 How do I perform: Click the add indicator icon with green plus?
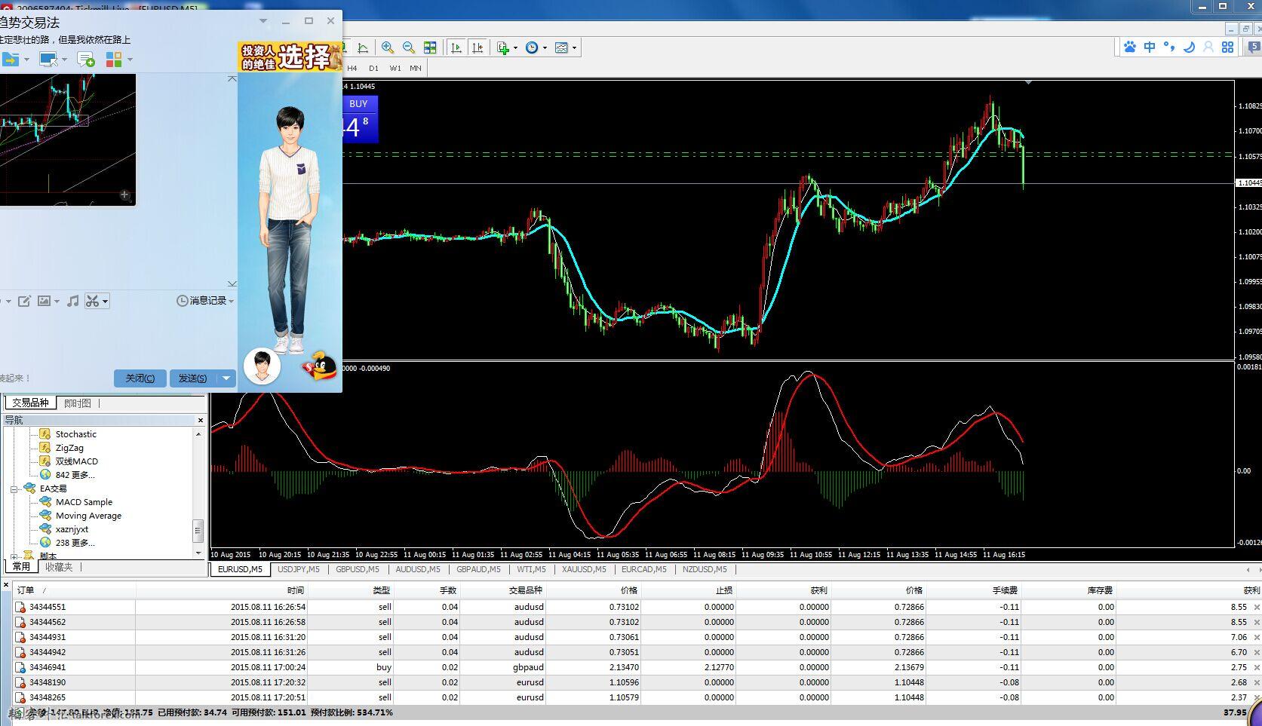coord(503,47)
